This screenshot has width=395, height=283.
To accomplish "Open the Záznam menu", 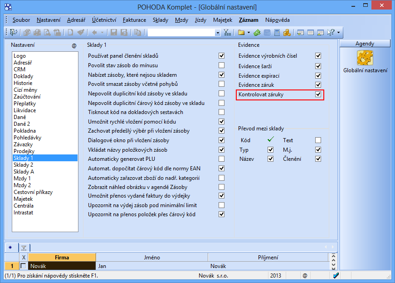I will point(249,20).
